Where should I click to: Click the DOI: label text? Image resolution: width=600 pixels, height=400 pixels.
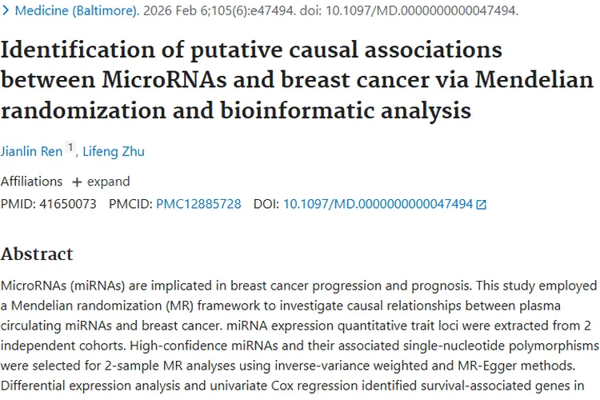coord(266,204)
